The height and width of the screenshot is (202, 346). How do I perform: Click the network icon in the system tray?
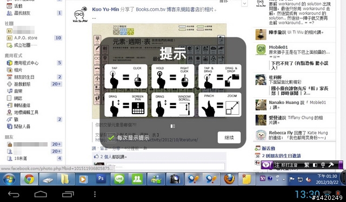click(x=301, y=179)
